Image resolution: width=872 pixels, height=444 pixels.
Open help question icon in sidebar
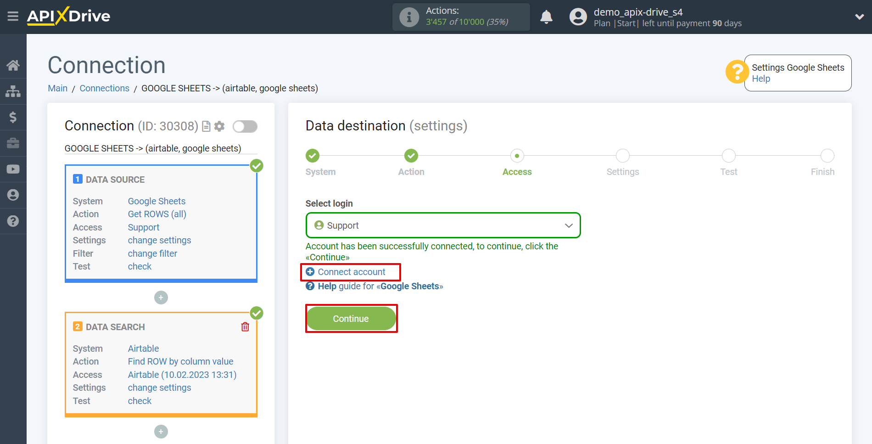[x=13, y=221]
